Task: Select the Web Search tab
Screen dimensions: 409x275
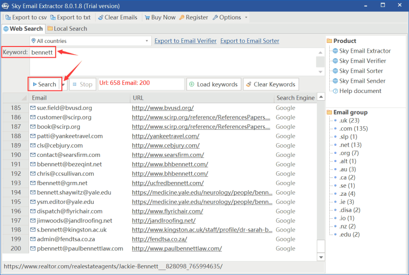Action: (x=22, y=29)
